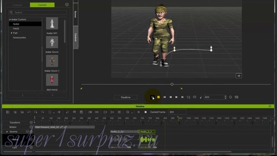Toggle the Transform track circle button

coord(31,122)
